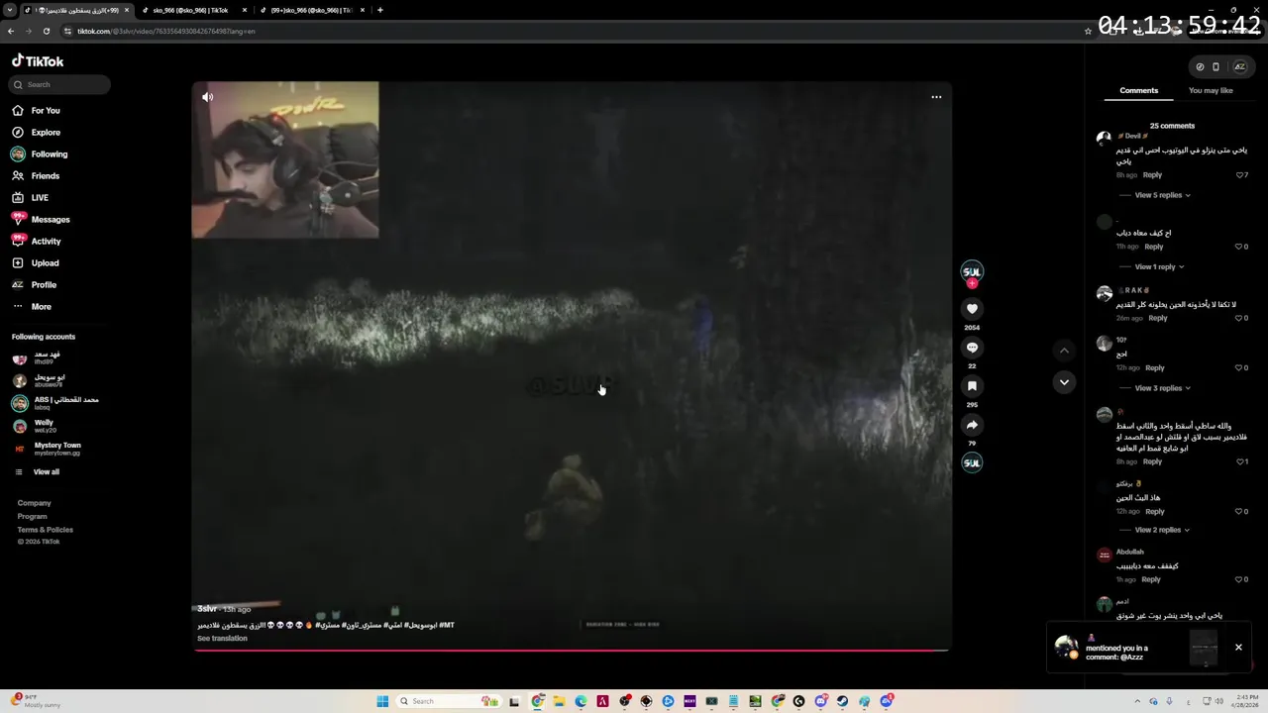Switch to the sko_966 TikTok browser tab
Screen dimensions: 1268x713
(x=192, y=10)
